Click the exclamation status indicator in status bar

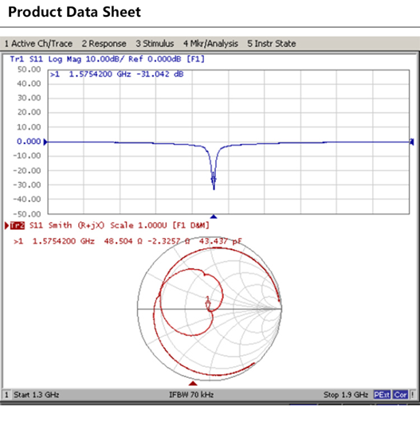coord(413,395)
